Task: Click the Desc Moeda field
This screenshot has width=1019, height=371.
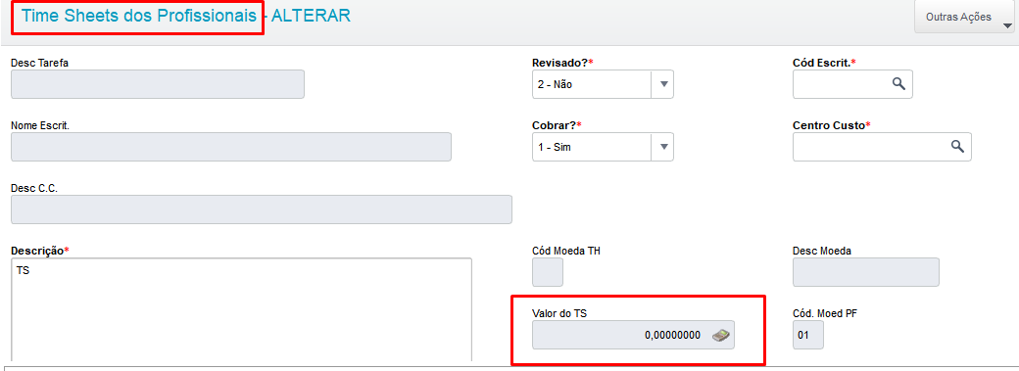Action: click(x=865, y=272)
